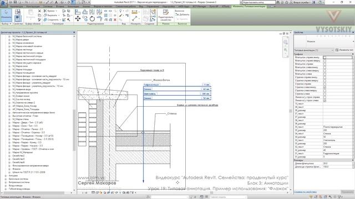Image resolution: width=355 pixels, height=199 pixels.
Task: Check 'Флагшток слева' checkbox
Action: 324,74
